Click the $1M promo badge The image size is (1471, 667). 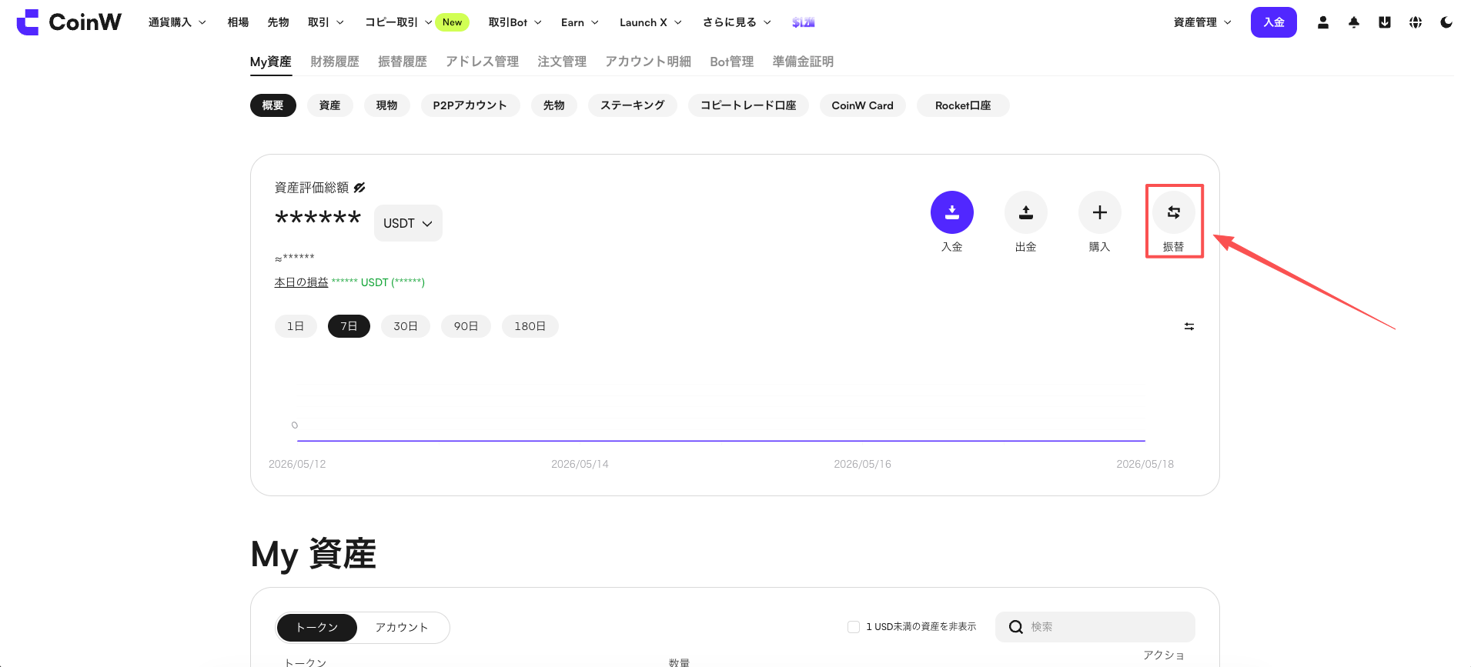(x=804, y=22)
